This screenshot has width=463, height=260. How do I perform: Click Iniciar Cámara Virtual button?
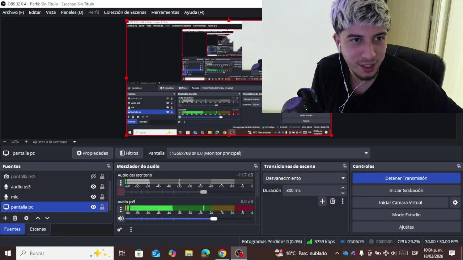(x=400, y=203)
